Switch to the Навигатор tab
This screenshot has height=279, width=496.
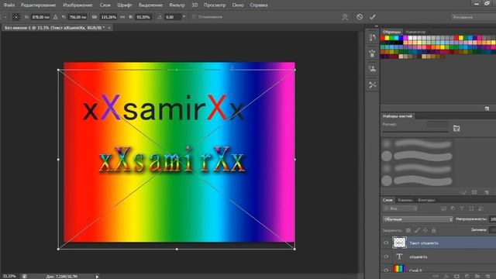click(415, 32)
